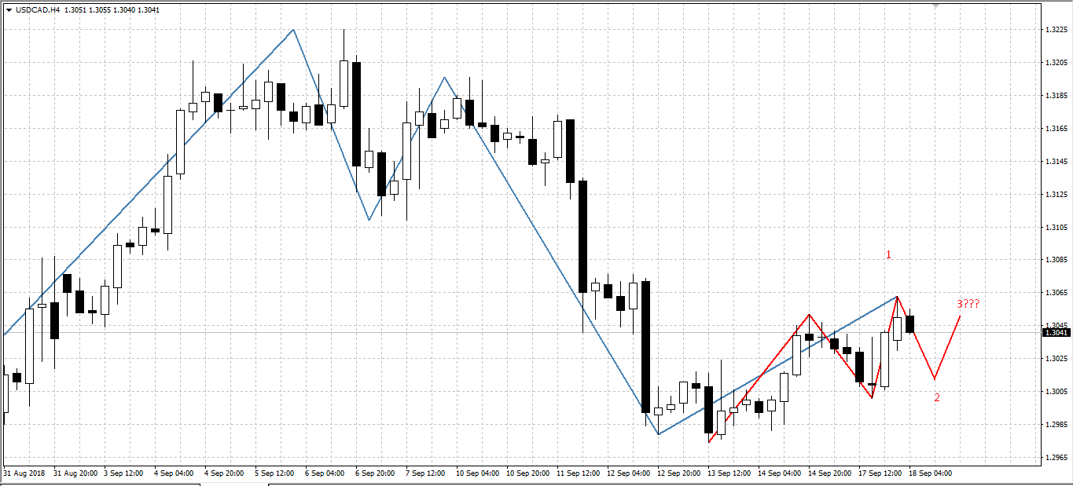Select the red text label 3???

[x=968, y=305]
